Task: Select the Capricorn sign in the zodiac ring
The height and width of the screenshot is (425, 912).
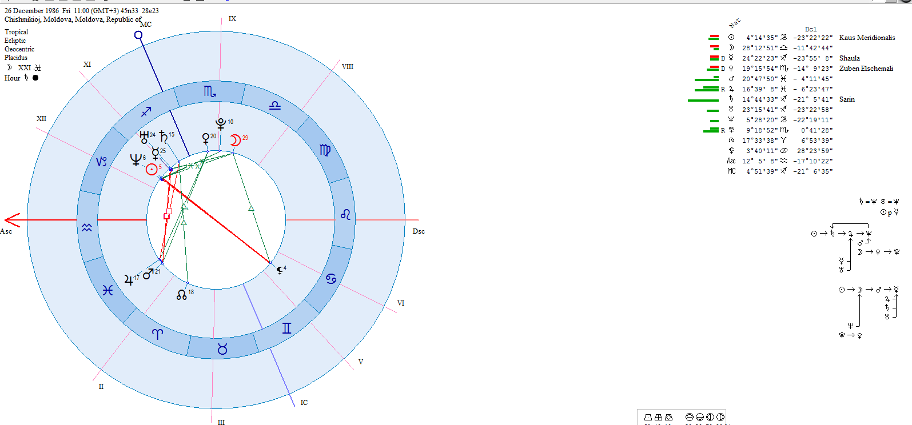Action: (101, 162)
